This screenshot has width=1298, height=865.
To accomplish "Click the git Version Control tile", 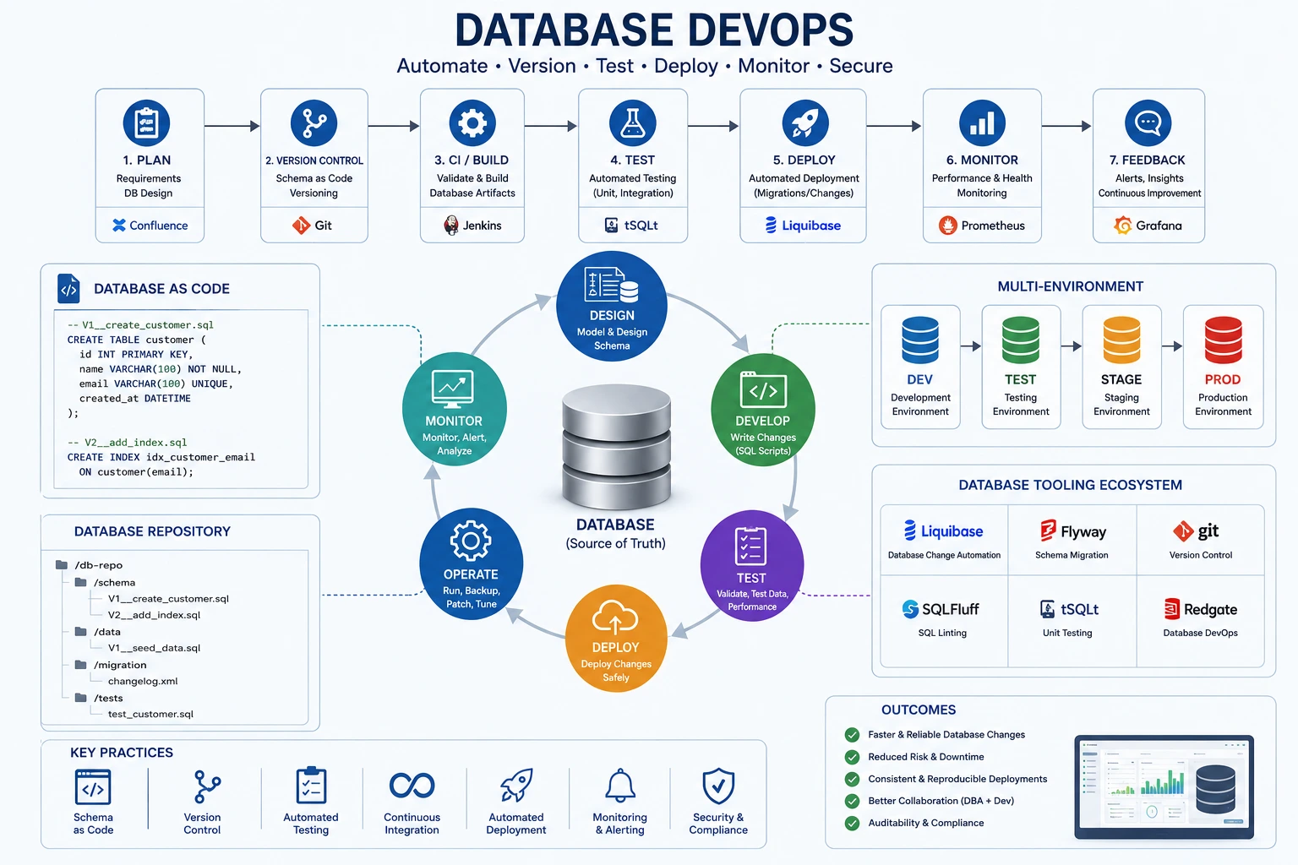I will point(1201,541).
